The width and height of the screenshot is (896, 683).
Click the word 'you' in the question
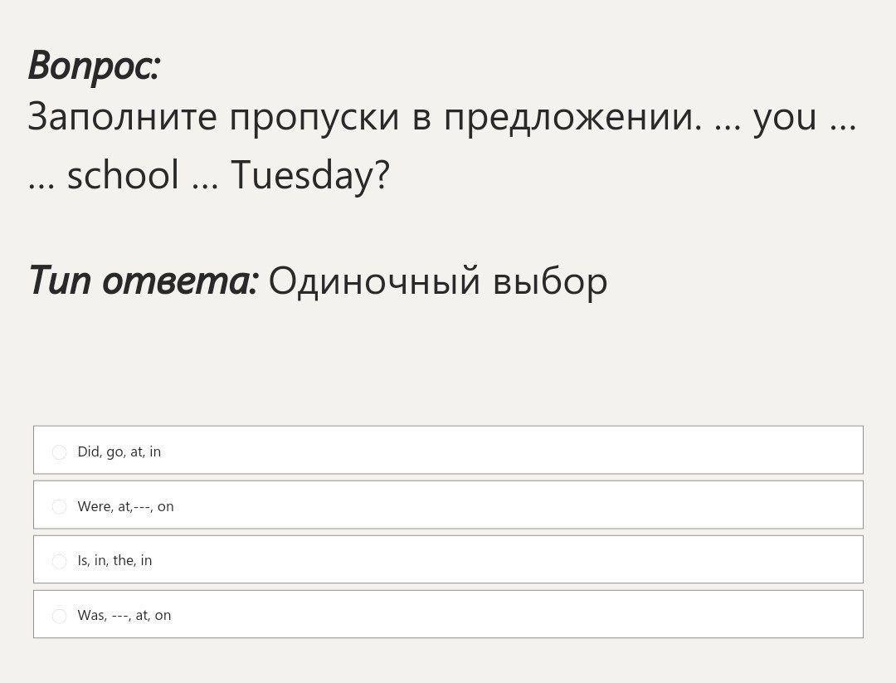tap(784, 117)
